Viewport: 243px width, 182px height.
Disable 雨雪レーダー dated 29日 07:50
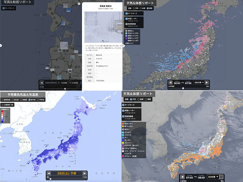tap(127, 19)
